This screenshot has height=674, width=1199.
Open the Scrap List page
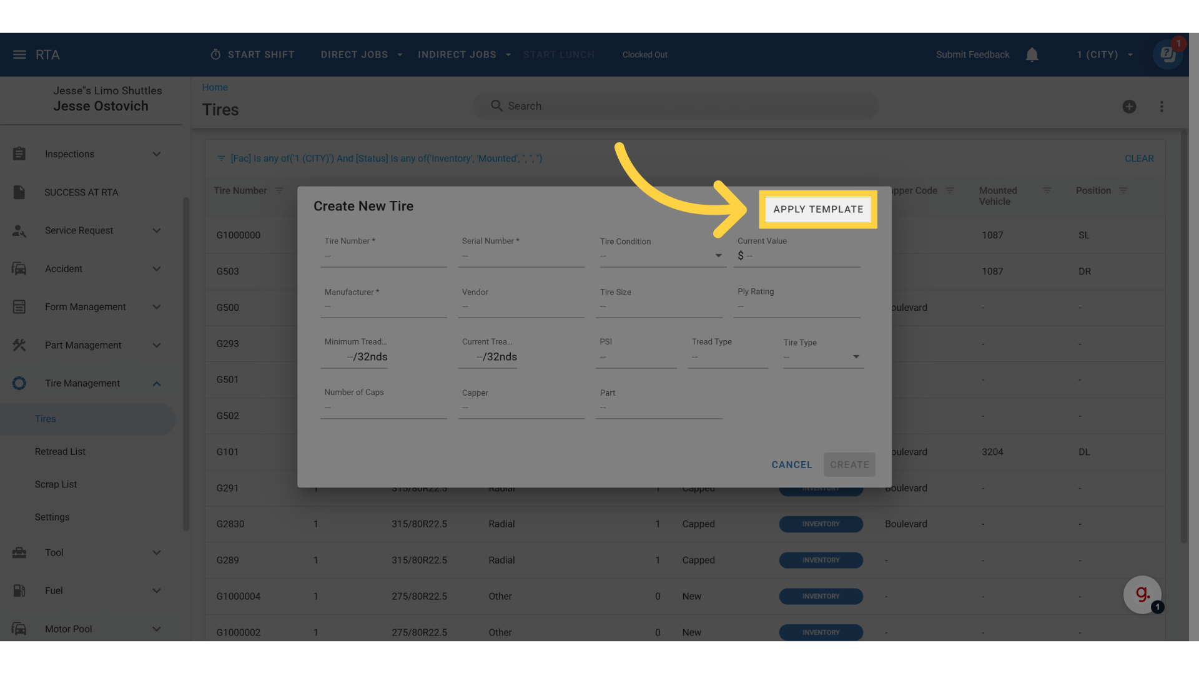point(56,484)
